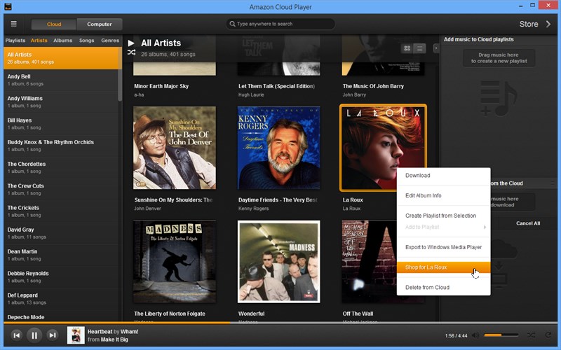Viewport: 561px width, 350px height.
Task: Open the Kenny Rogers album cover
Action: 278,148
